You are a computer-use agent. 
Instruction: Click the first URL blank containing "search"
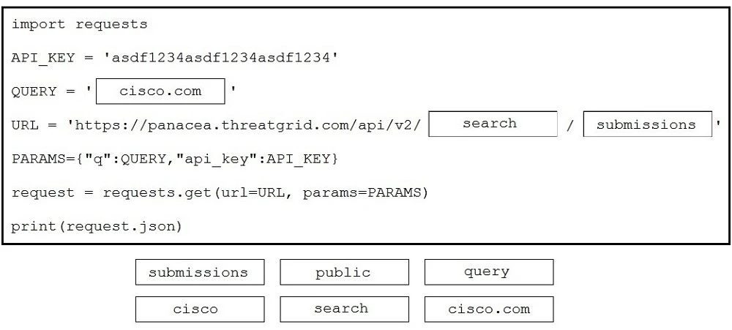493,124
